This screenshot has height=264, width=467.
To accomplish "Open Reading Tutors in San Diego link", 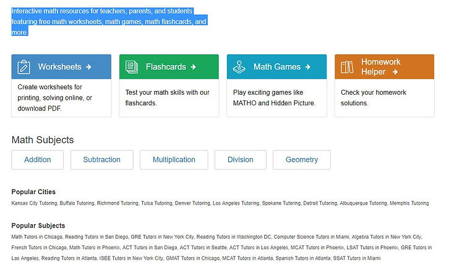I will point(96,237).
